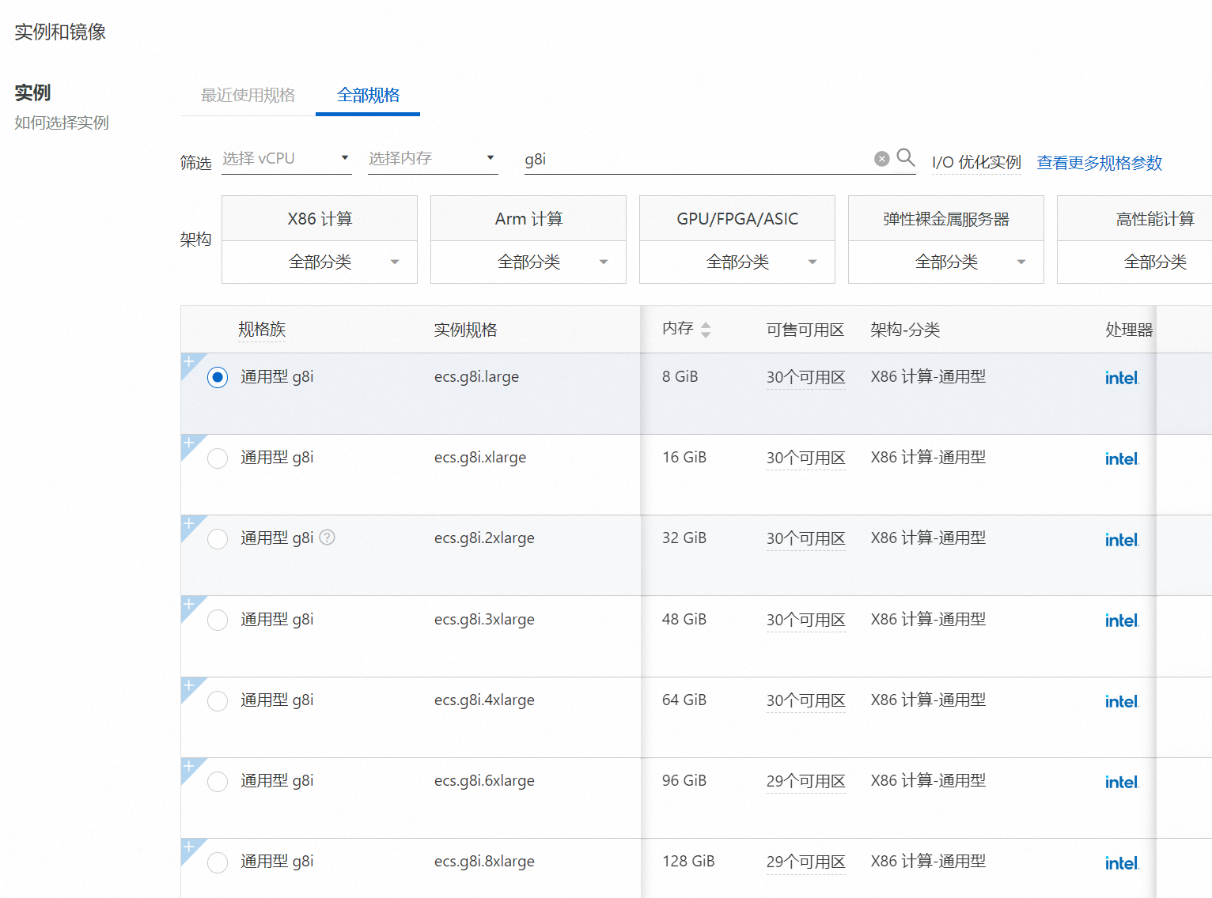Select radio for ecs.g8i.xlarge
Image resolution: width=1212 pixels, height=898 pixels.
tap(218, 458)
